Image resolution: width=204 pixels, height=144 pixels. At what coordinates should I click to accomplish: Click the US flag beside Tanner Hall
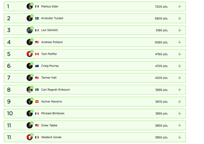(x=37, y=78)
